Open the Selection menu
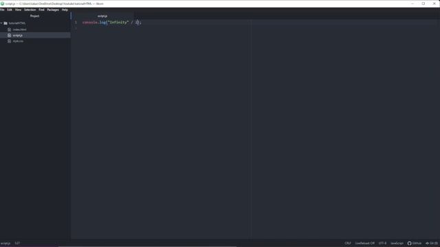Screen dimensions: 440x247 [30, 10]
